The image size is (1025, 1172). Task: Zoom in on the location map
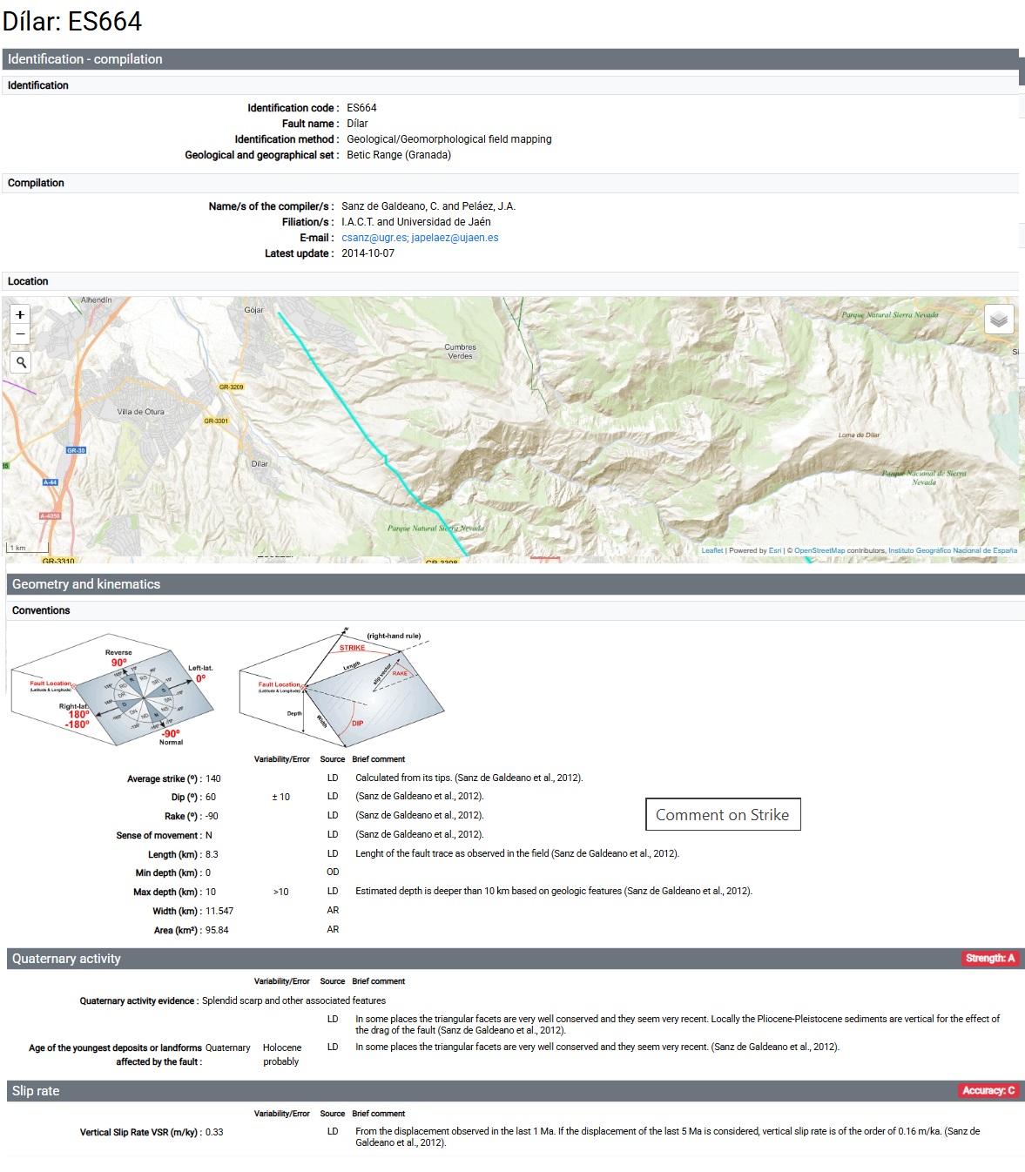click(x=20, y=314)
